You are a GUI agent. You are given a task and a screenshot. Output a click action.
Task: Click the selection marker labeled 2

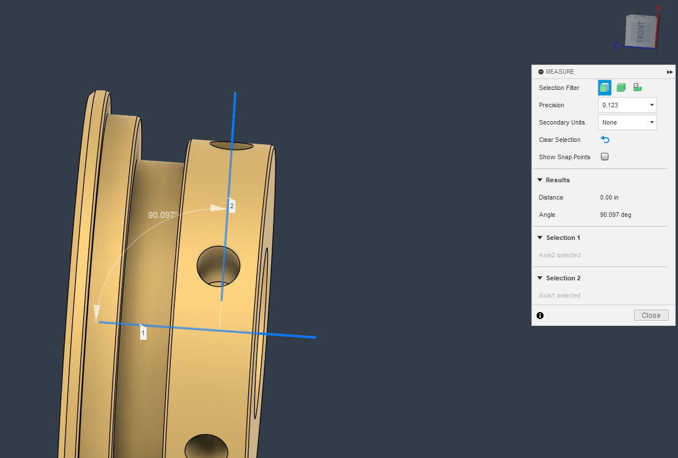[x=232, y=206]
